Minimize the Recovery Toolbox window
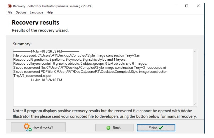This screenshot has height=138, width=214. 175,6
